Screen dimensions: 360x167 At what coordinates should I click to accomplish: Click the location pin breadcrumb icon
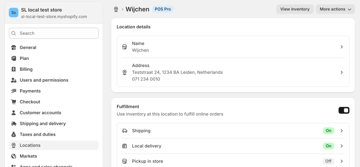point(116,9)
